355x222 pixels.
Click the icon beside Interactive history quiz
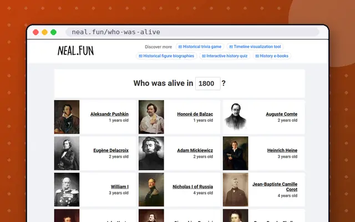pos(204,56)
